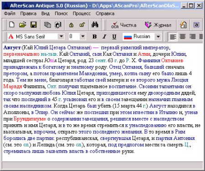Open the Файл menu
Screen dimensions: 205x171
click(10, 13)
